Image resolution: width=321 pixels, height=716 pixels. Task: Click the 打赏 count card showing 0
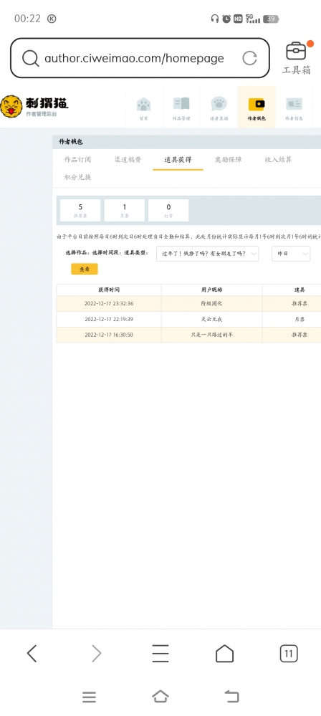pyautogui.click(x=168, y=211)
